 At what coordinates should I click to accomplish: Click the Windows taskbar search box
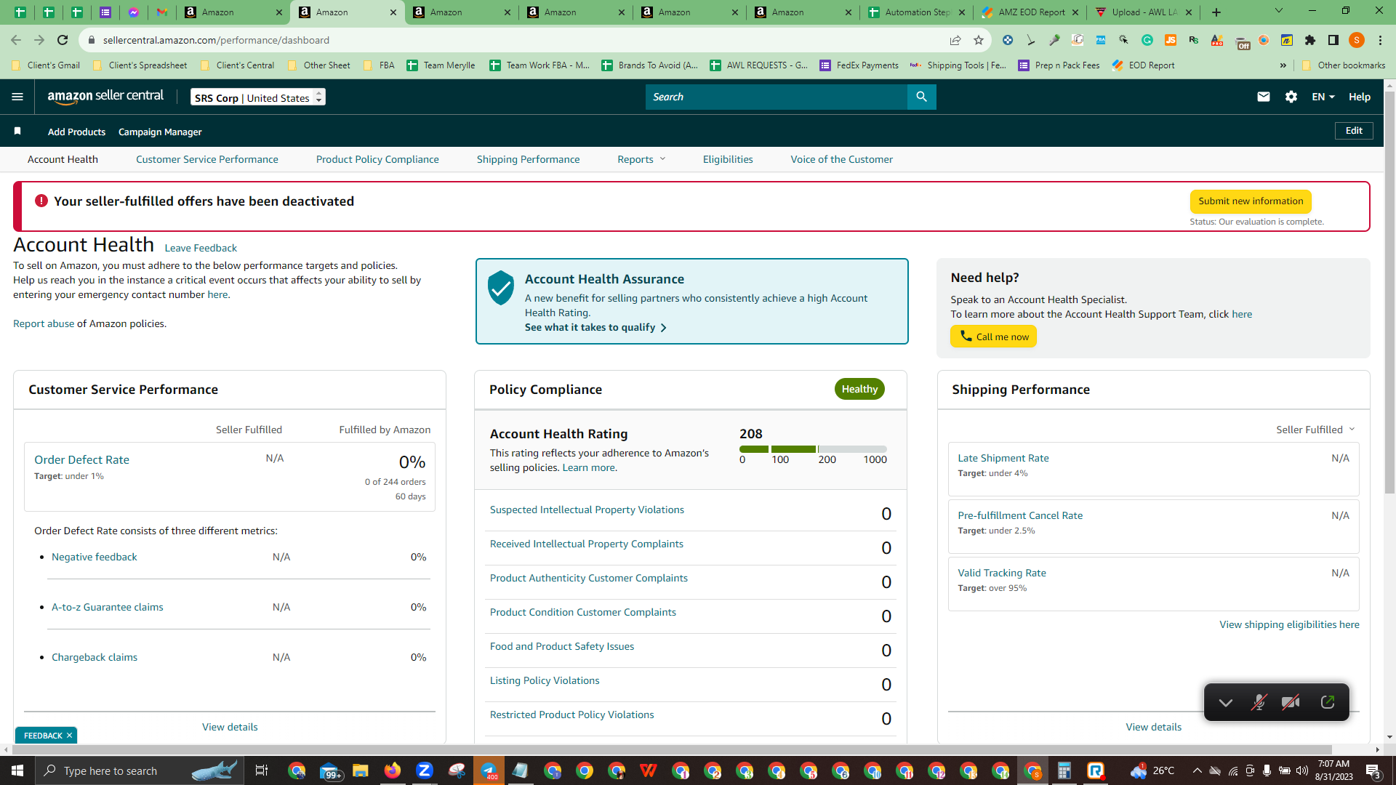tap(140, 770)
